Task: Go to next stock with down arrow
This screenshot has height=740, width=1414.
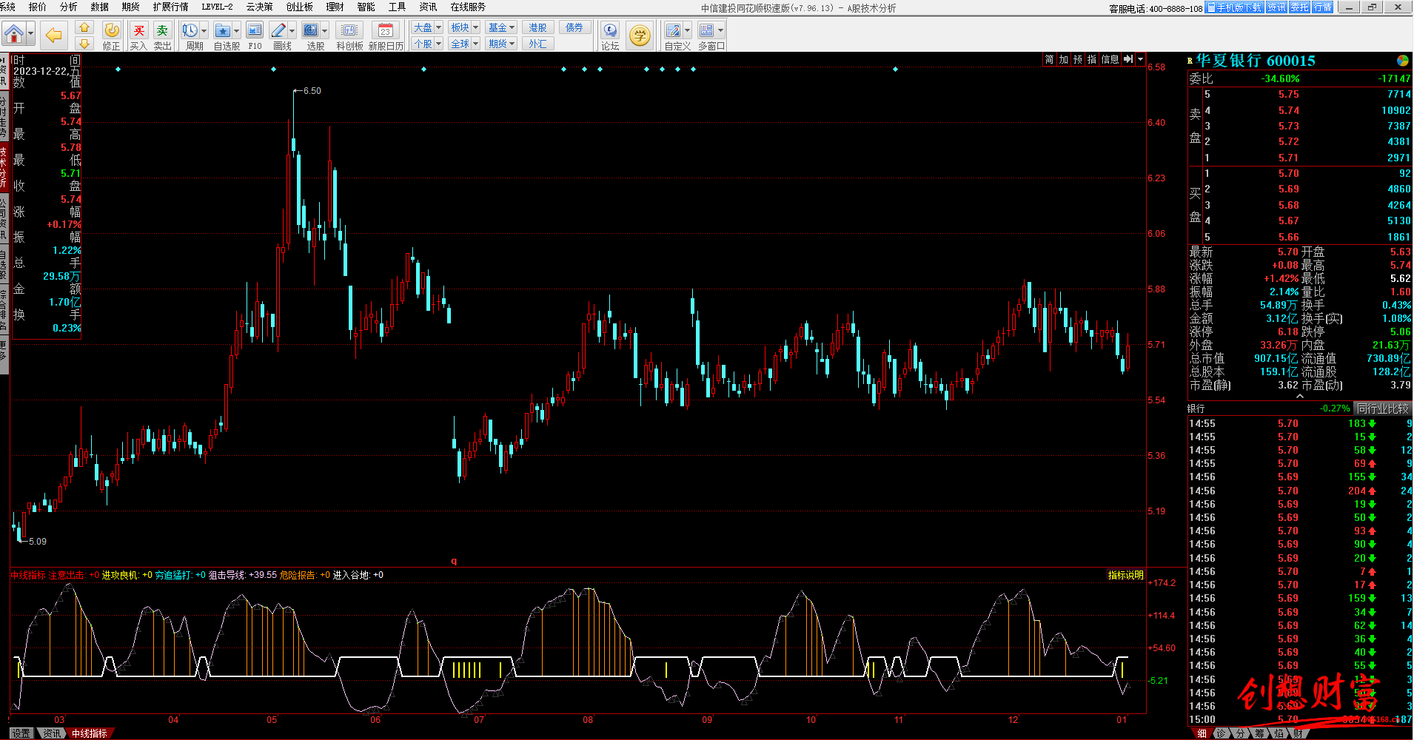Action: coord(84,44)
